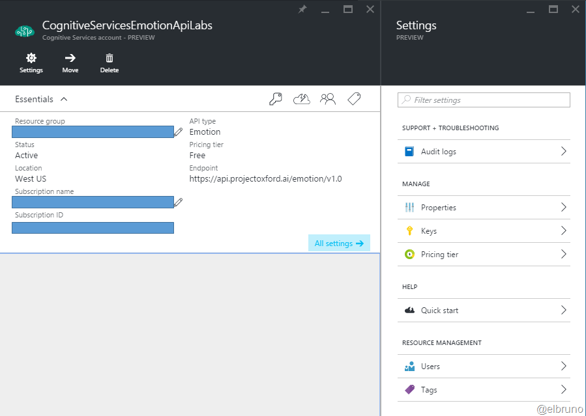This screenshot has height=416, width=586.
Task: Open Users under Resource Management
Action: (x=430, y=367)
